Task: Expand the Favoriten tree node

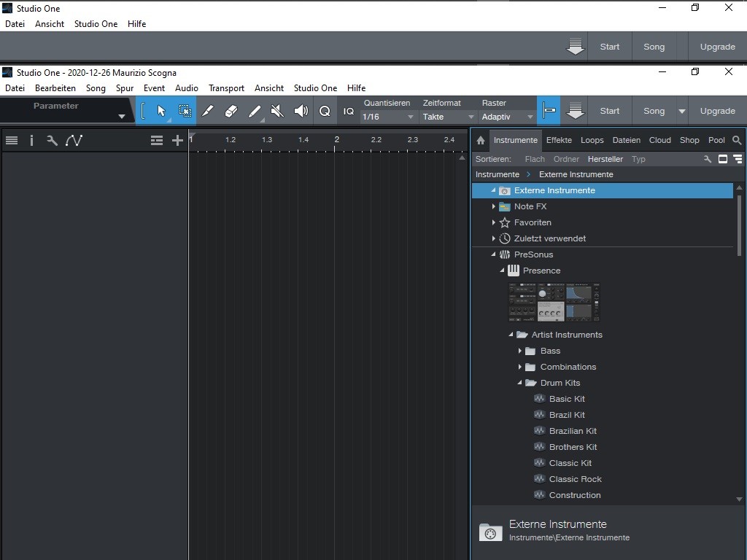Action: coord(494,222)
